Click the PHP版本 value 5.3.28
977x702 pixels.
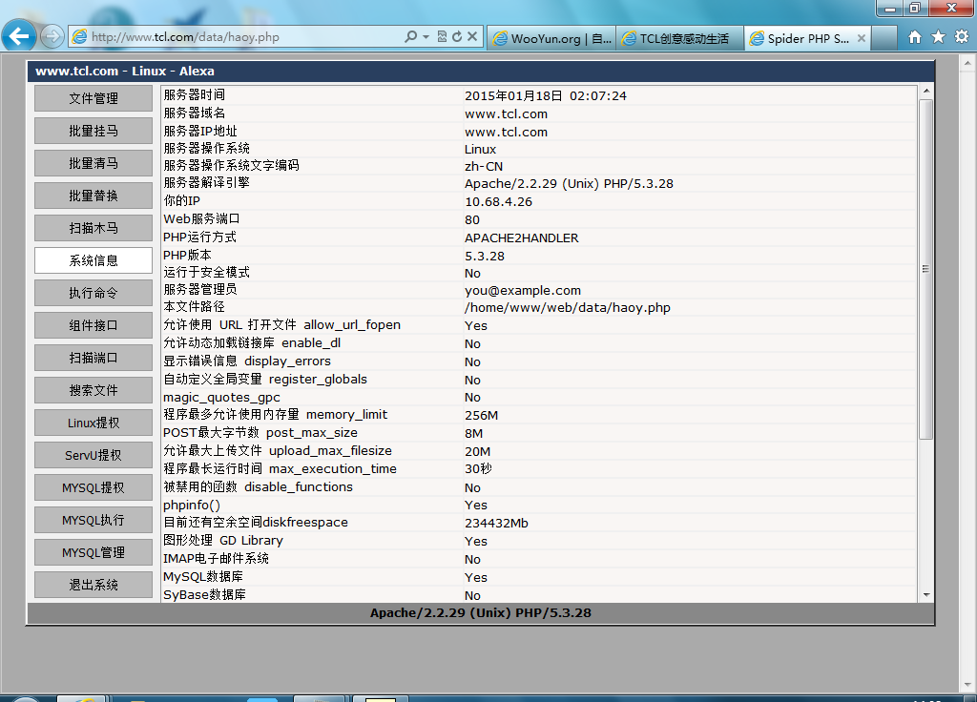(x=484, y=256)
